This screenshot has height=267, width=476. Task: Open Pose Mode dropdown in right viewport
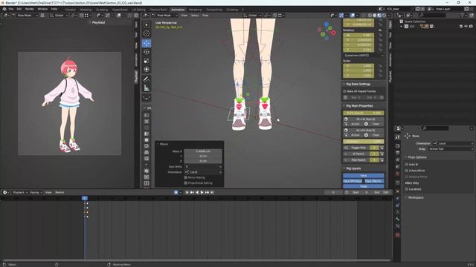pos(164,15)
